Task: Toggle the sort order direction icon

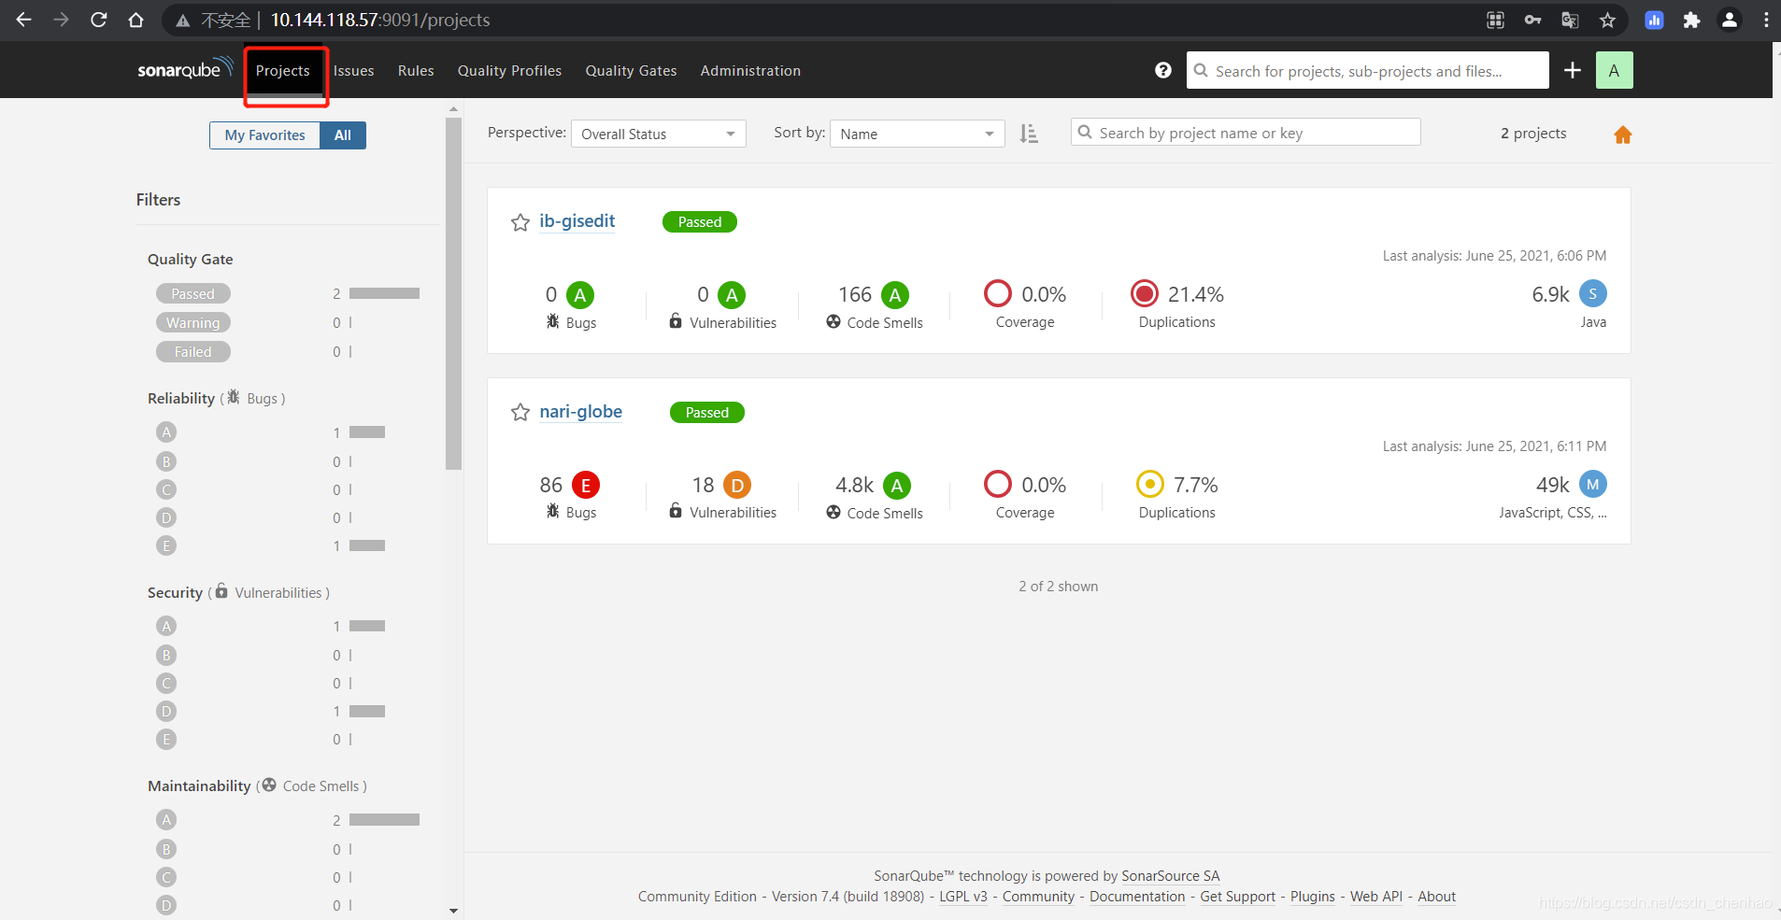Action: click(1029, 134)
